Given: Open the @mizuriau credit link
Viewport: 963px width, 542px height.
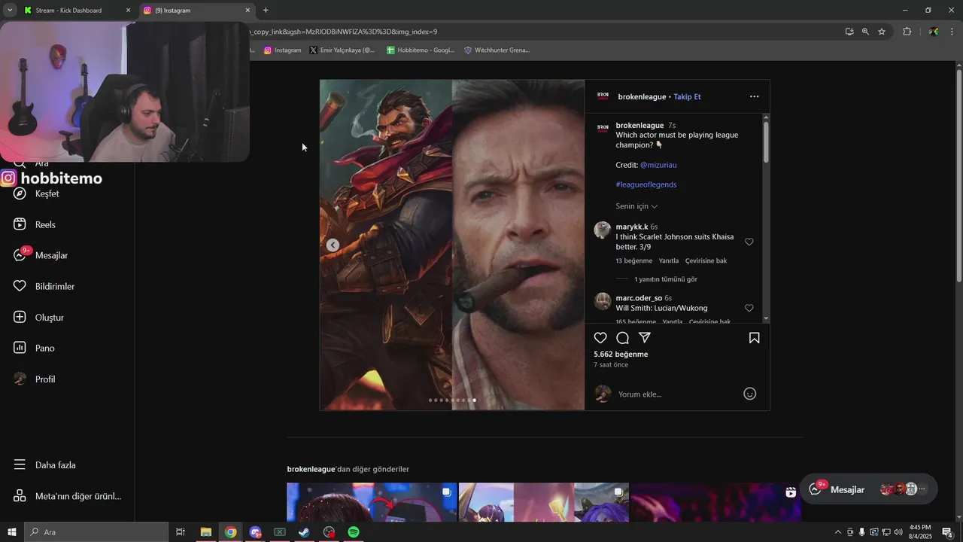Looking at the screenshot, I should [658, 165].
